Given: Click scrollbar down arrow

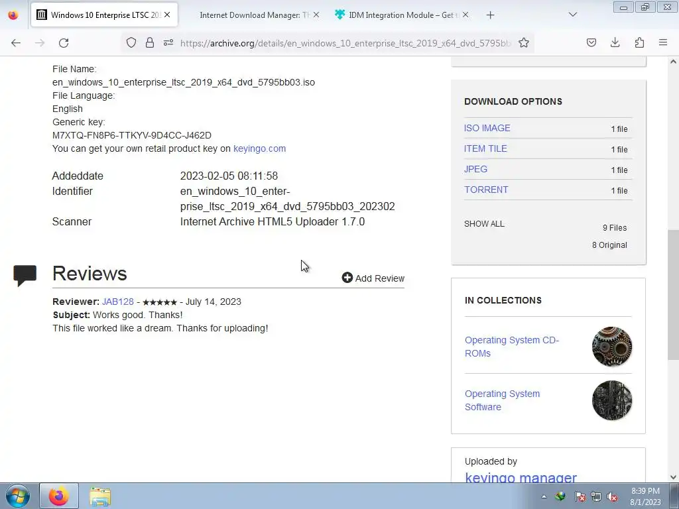Looking at the screenshot, I should (673, 477).
